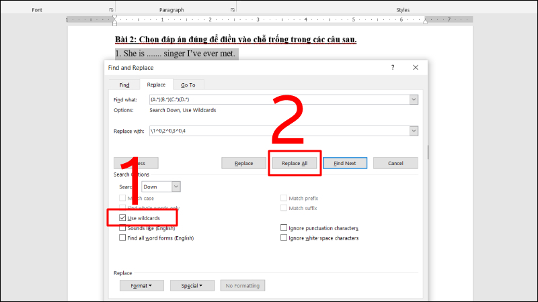Image resolution: width=538 pixels, height=302 pixels.
Task: Open Paragraph dialog launcher icon
Action: [233, 10]
